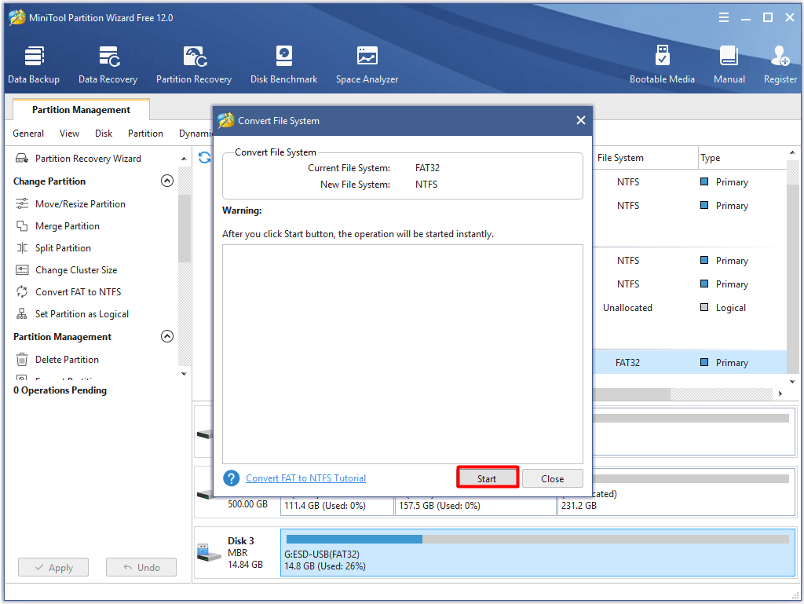Click the sidebar scroll up arrow
Screen dimensions: 804x604
(184, 159)
